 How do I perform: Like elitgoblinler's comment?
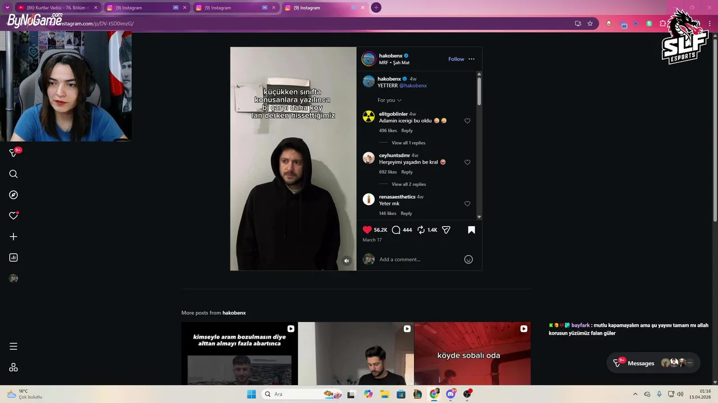tap(467, 121)
